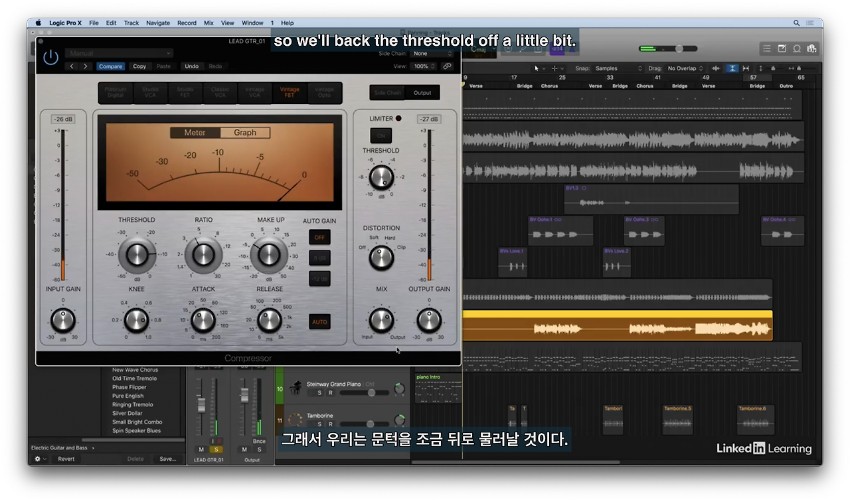Toggle the Compressor plugin power button
850x502 pixels.
coord(51,57)
